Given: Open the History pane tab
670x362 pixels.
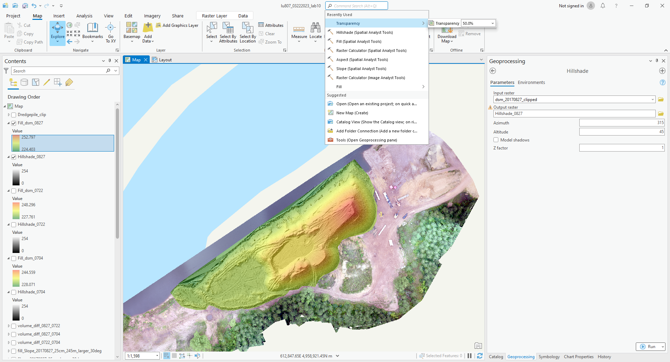Looking at the screenshot, I should 604,357.
